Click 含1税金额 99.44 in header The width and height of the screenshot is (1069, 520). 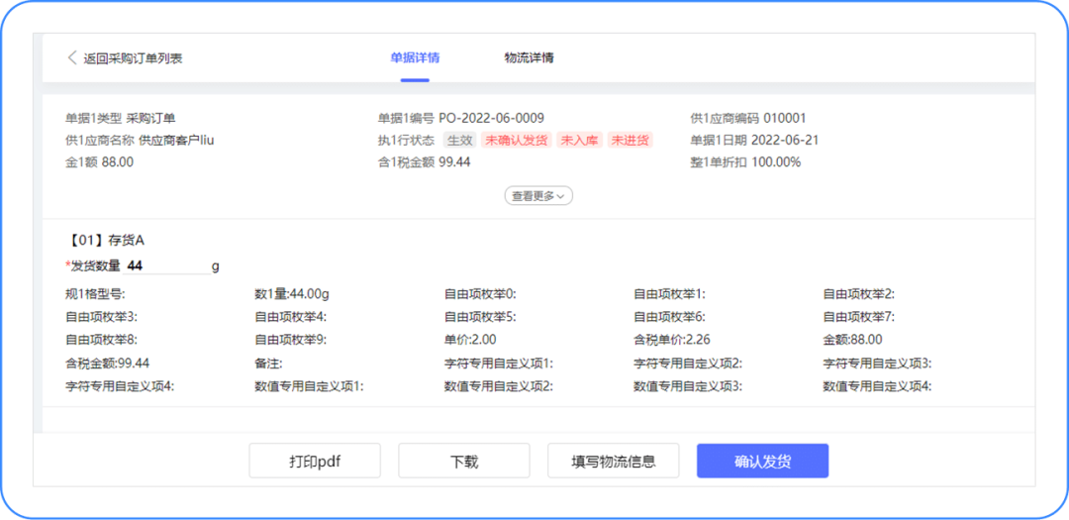click(x=424, y=162)
